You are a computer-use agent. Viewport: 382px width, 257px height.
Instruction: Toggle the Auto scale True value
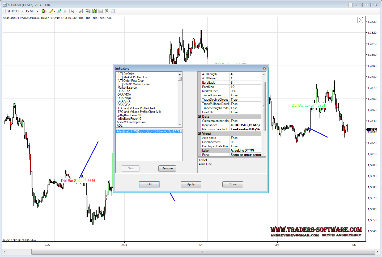245,138
